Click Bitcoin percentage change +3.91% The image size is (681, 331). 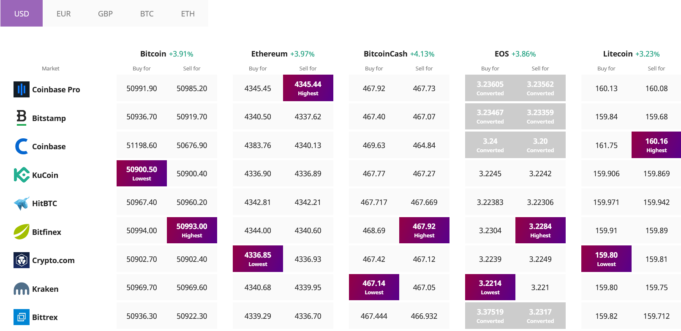click(x=181, y=54)
